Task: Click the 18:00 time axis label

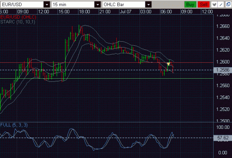Action: pyautogui.click(x=84, y=12)
